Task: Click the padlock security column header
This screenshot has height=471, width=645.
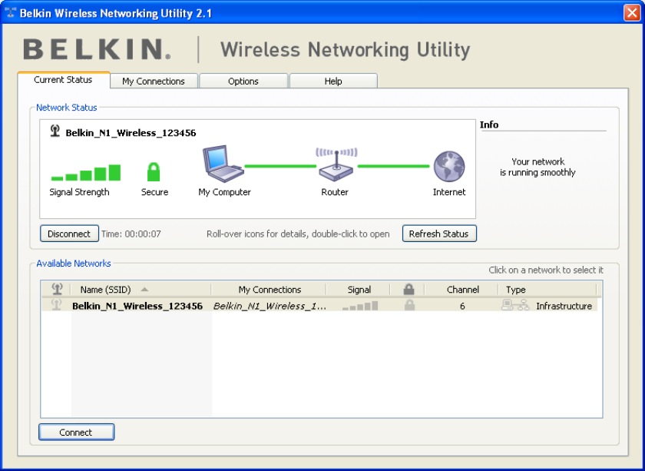Action: click(408, 289)
